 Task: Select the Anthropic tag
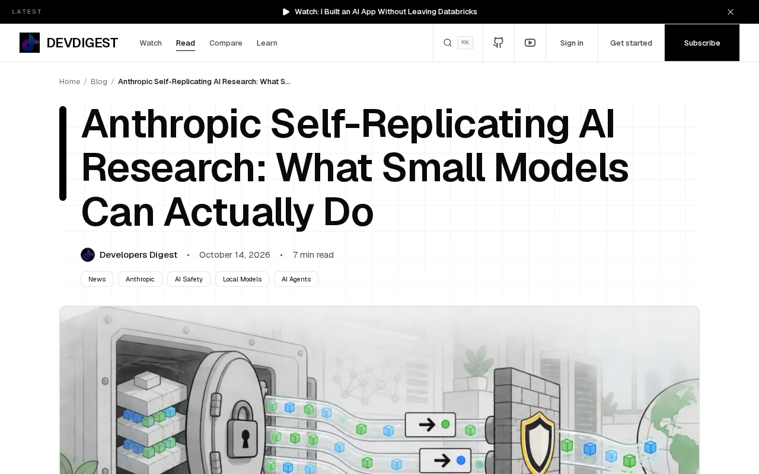[140, 279]
